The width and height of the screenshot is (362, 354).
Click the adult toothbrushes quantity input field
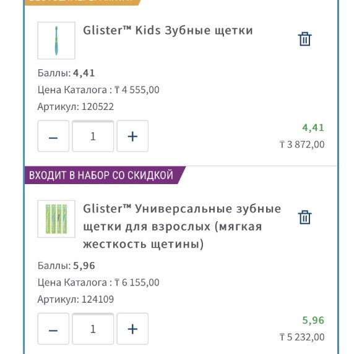click(93, 329)
